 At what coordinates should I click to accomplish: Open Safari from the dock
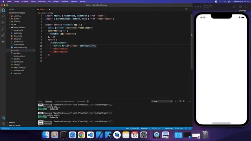[73, 135]
